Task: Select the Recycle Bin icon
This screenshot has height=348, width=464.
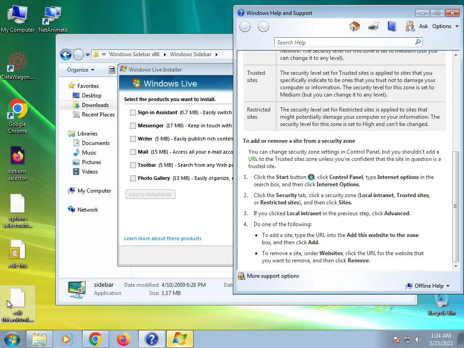Action: pyautogui.click(x=441, y=305)
